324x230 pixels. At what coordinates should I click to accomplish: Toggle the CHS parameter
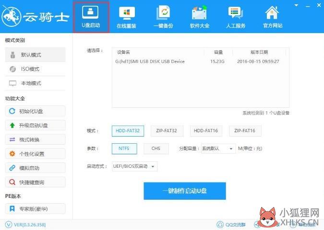pos(156,149)
